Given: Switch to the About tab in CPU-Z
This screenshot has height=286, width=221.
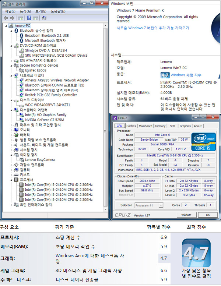Looking at the screenshot, I should (198, 126).
